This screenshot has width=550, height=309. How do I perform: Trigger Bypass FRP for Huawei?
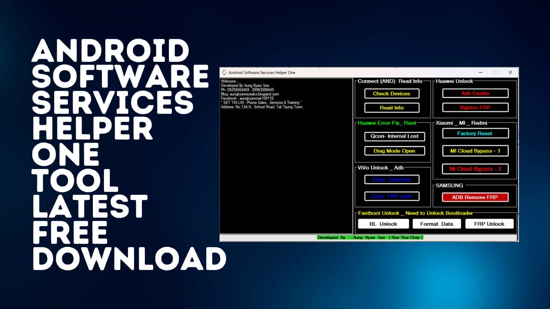[x=475, y=108]
